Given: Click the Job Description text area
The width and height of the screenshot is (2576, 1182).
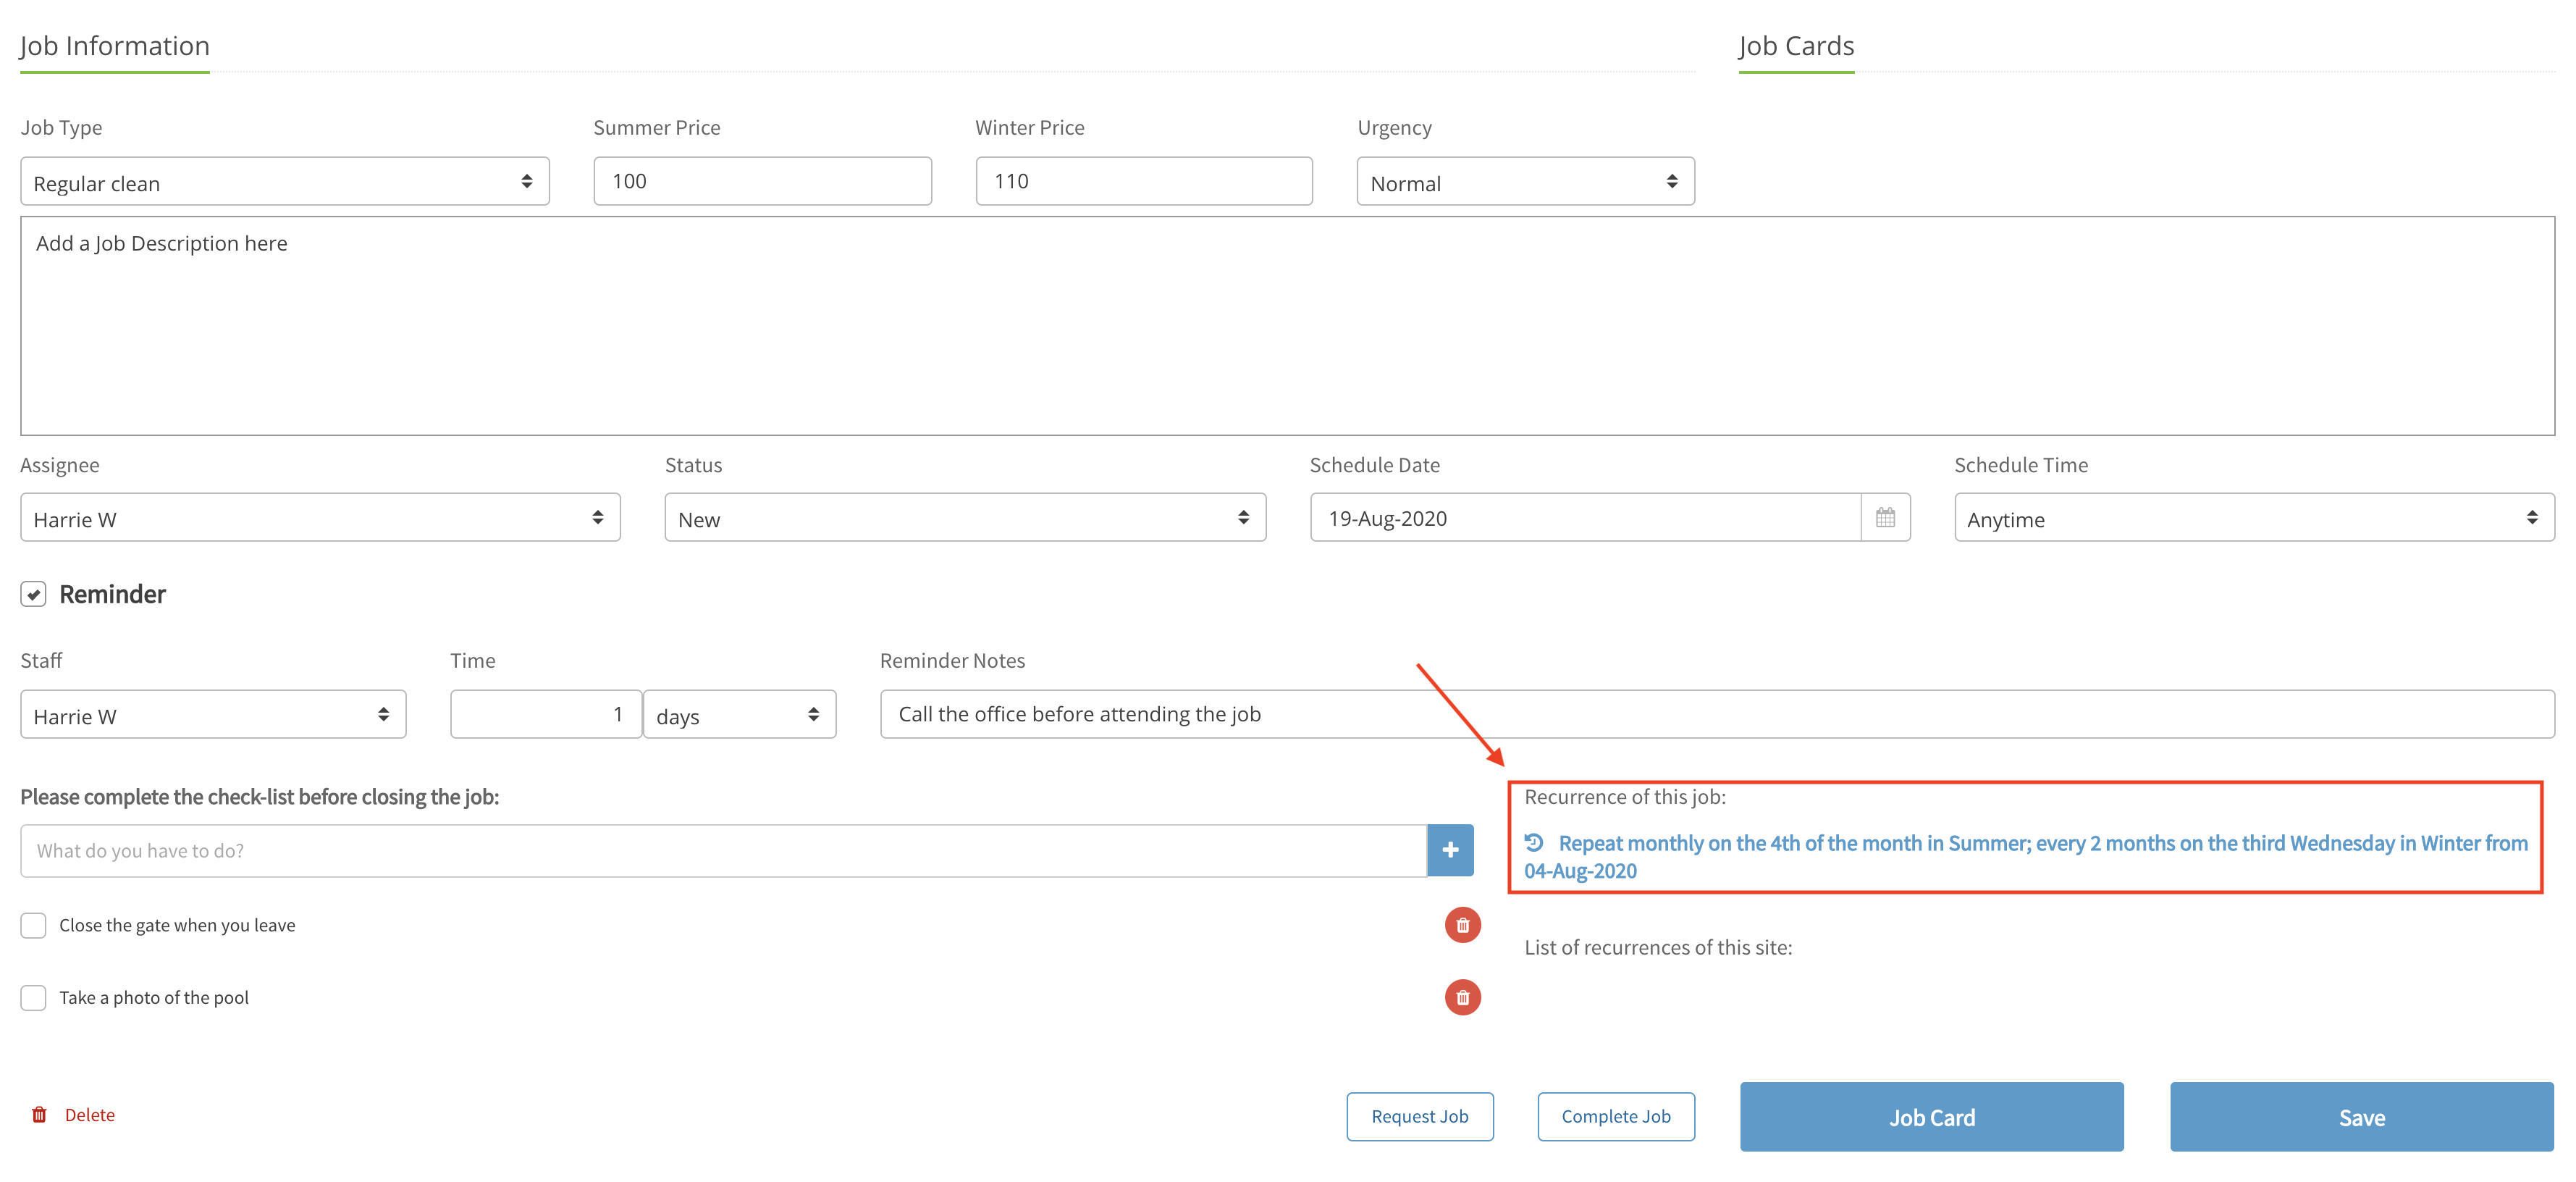Looking at the screenshot, I should pos(1287,326).
